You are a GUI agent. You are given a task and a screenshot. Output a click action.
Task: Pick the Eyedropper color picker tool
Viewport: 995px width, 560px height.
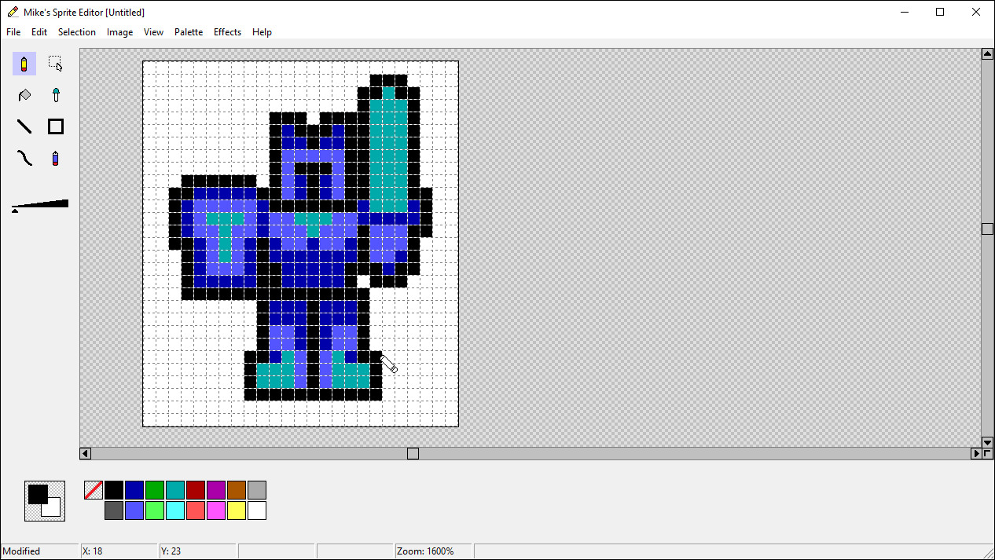pyautogui.click(x=55, y=95)
